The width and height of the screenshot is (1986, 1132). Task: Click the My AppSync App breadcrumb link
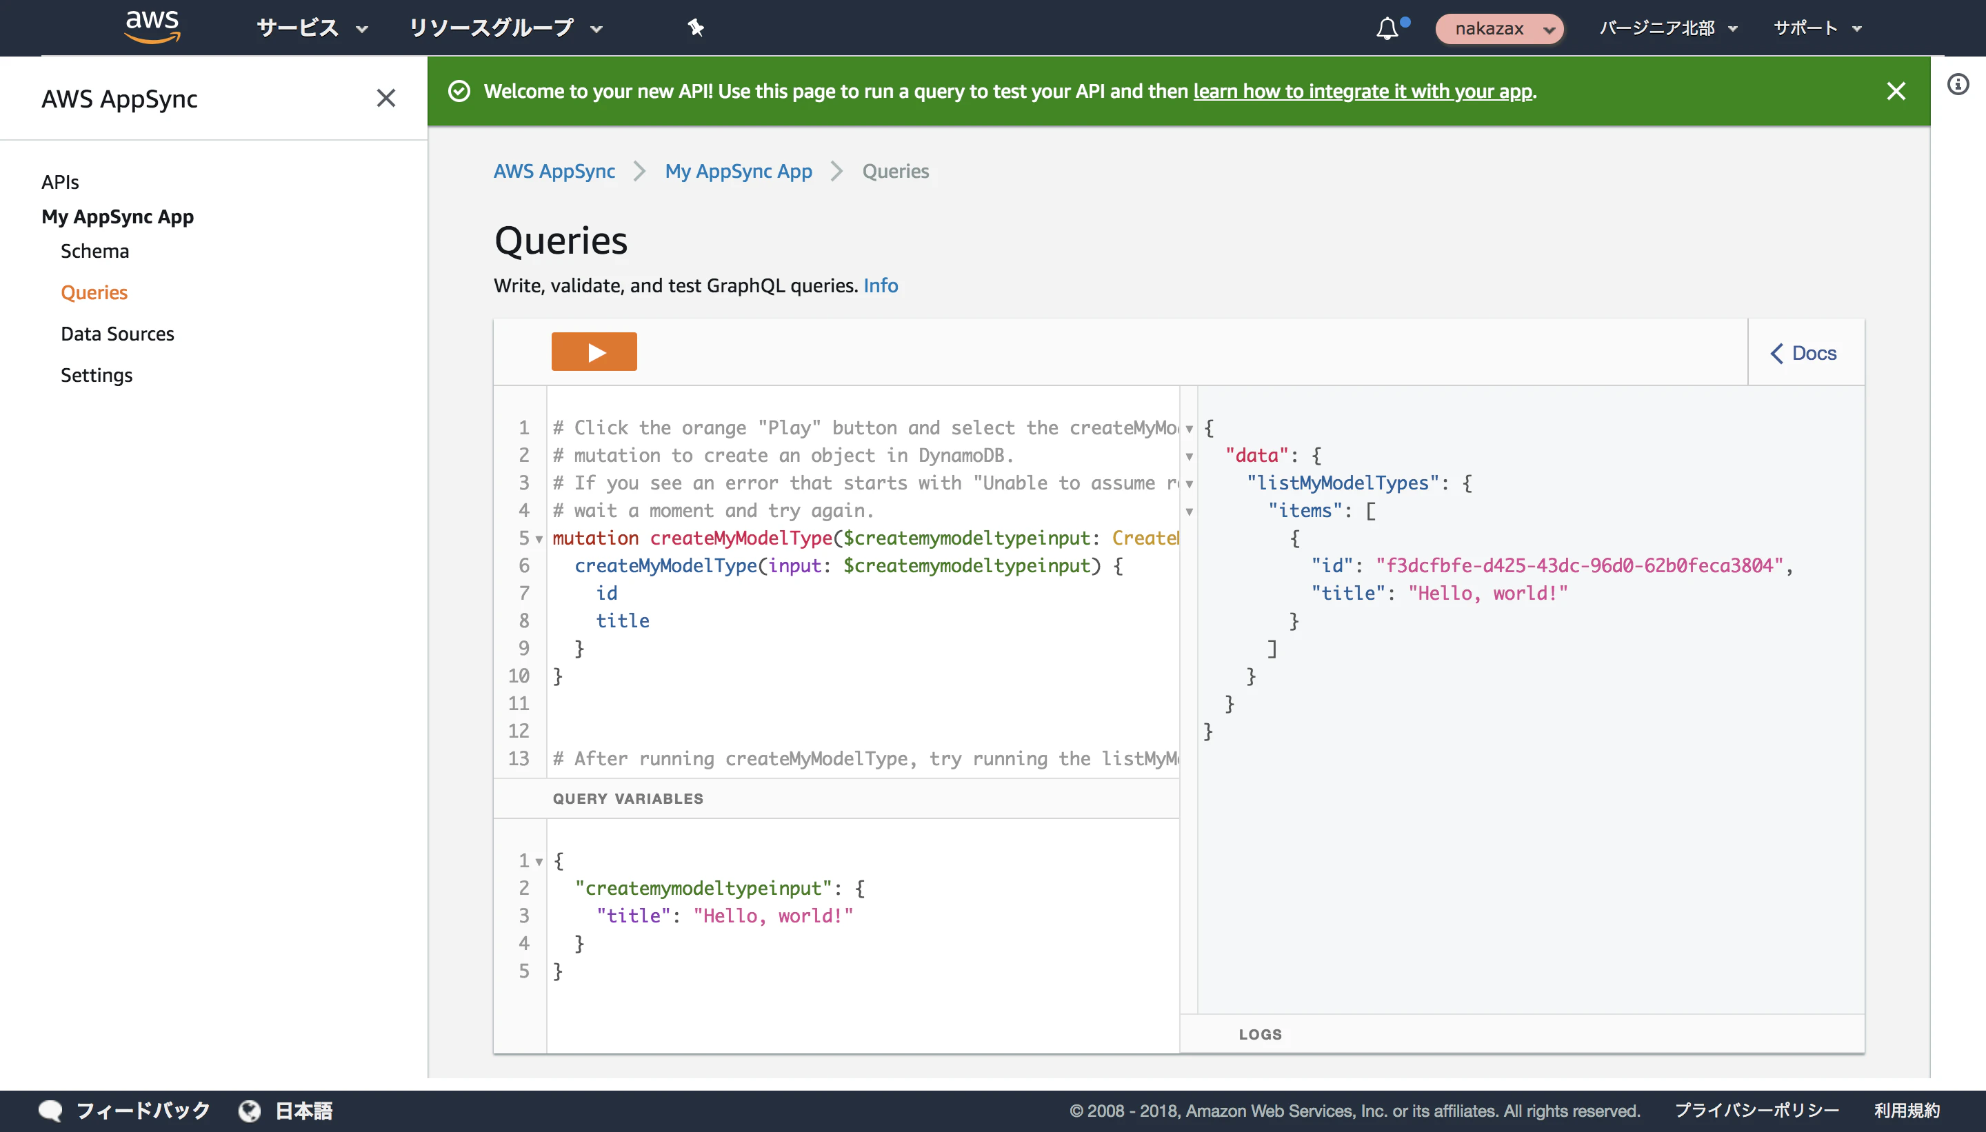tap(739, 171)
